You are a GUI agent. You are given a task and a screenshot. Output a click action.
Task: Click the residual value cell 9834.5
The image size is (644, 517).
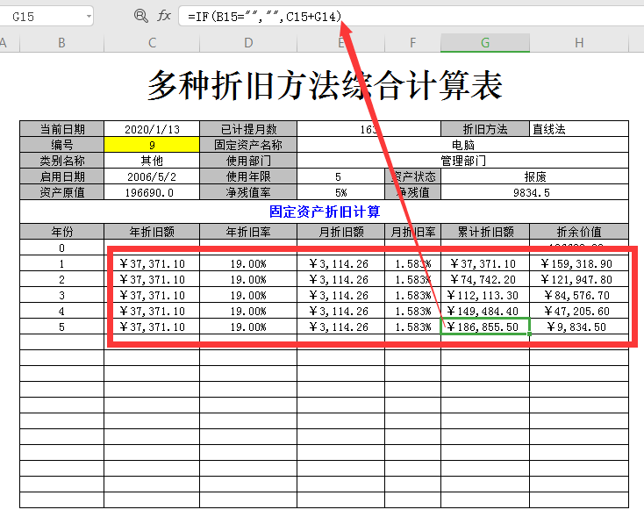pos(534,192)
